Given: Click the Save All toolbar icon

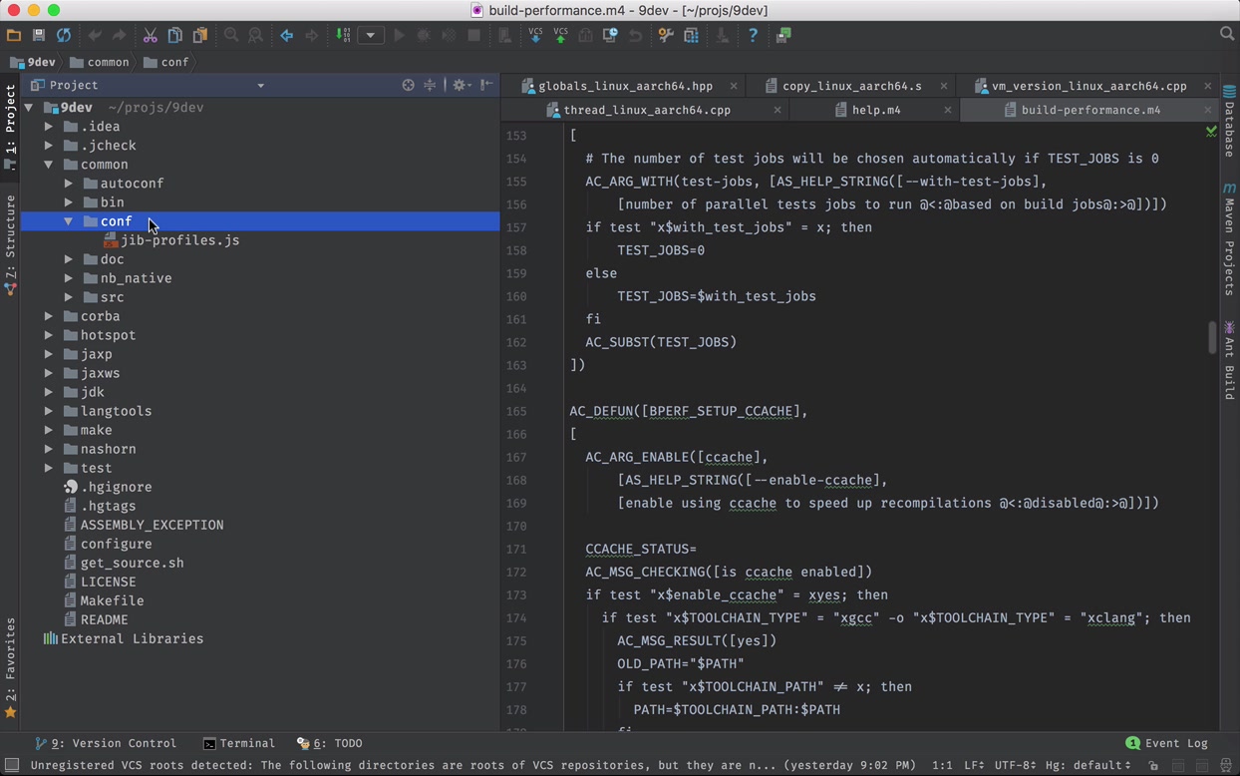Looking at the screenshot, I should point(39,35).
